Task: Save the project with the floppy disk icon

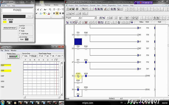Action: click(73, 9)
